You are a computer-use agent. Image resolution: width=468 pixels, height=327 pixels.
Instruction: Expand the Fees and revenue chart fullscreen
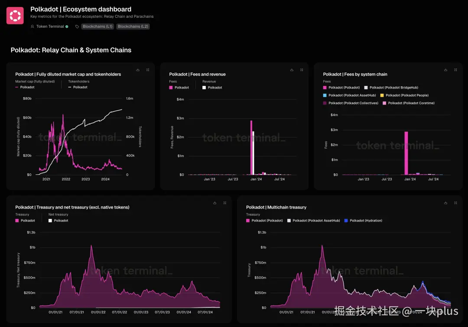click(302, 70)
